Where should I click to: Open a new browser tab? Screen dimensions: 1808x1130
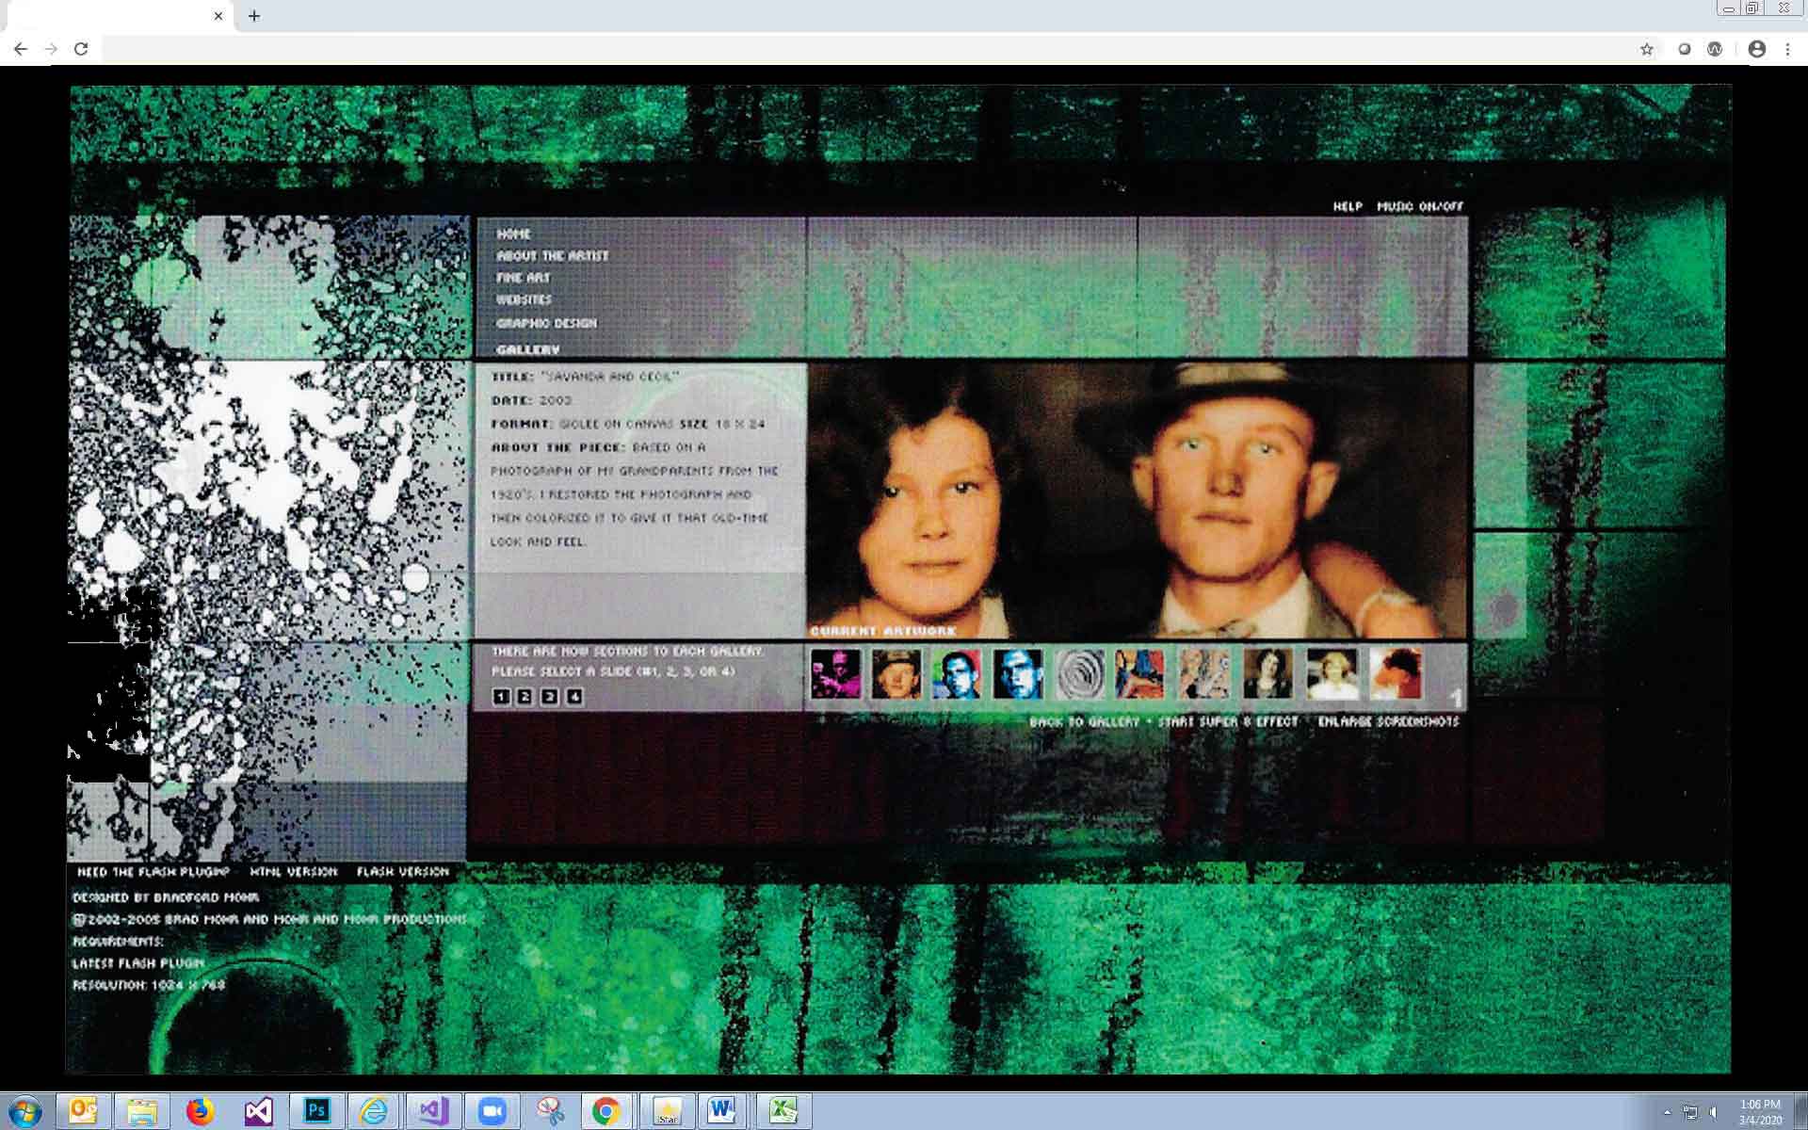click(x=254, y=16)
